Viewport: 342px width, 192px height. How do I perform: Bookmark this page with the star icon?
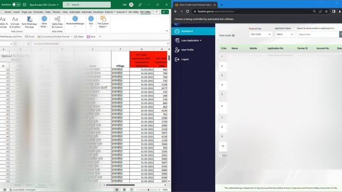click(x=327, y=11)
